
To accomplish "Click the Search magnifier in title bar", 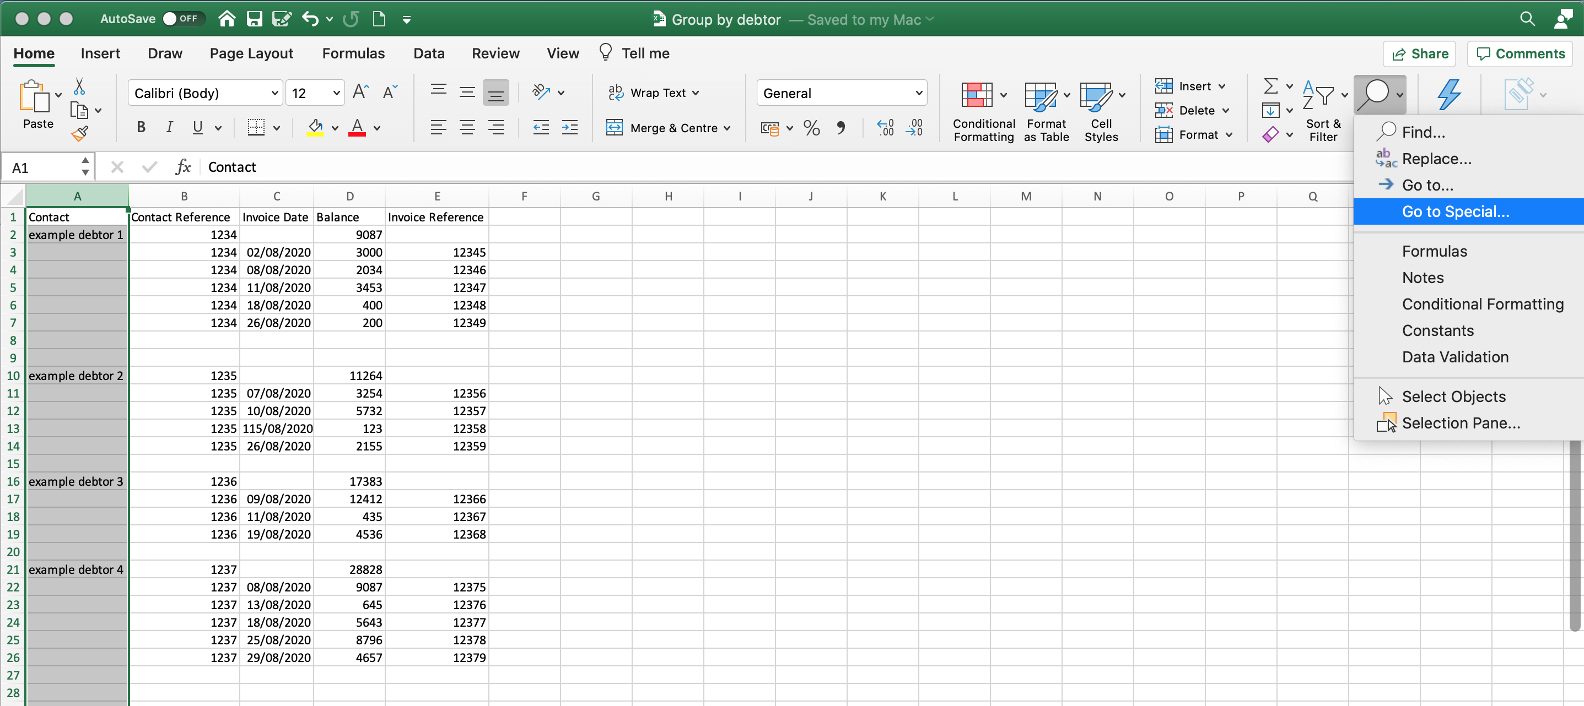I will coord(1527,19).
